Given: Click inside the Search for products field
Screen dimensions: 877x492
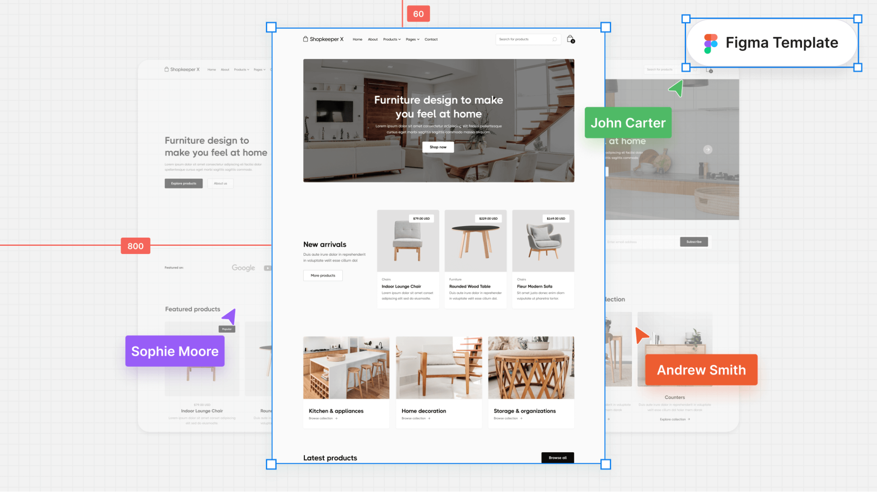Looking at the screenshot, I should click(522, 39).
